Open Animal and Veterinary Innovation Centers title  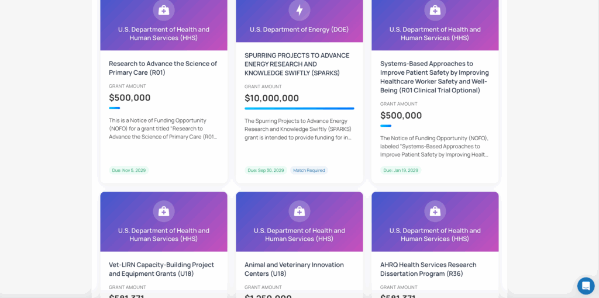pyautogui.click(x=294, y=269)
